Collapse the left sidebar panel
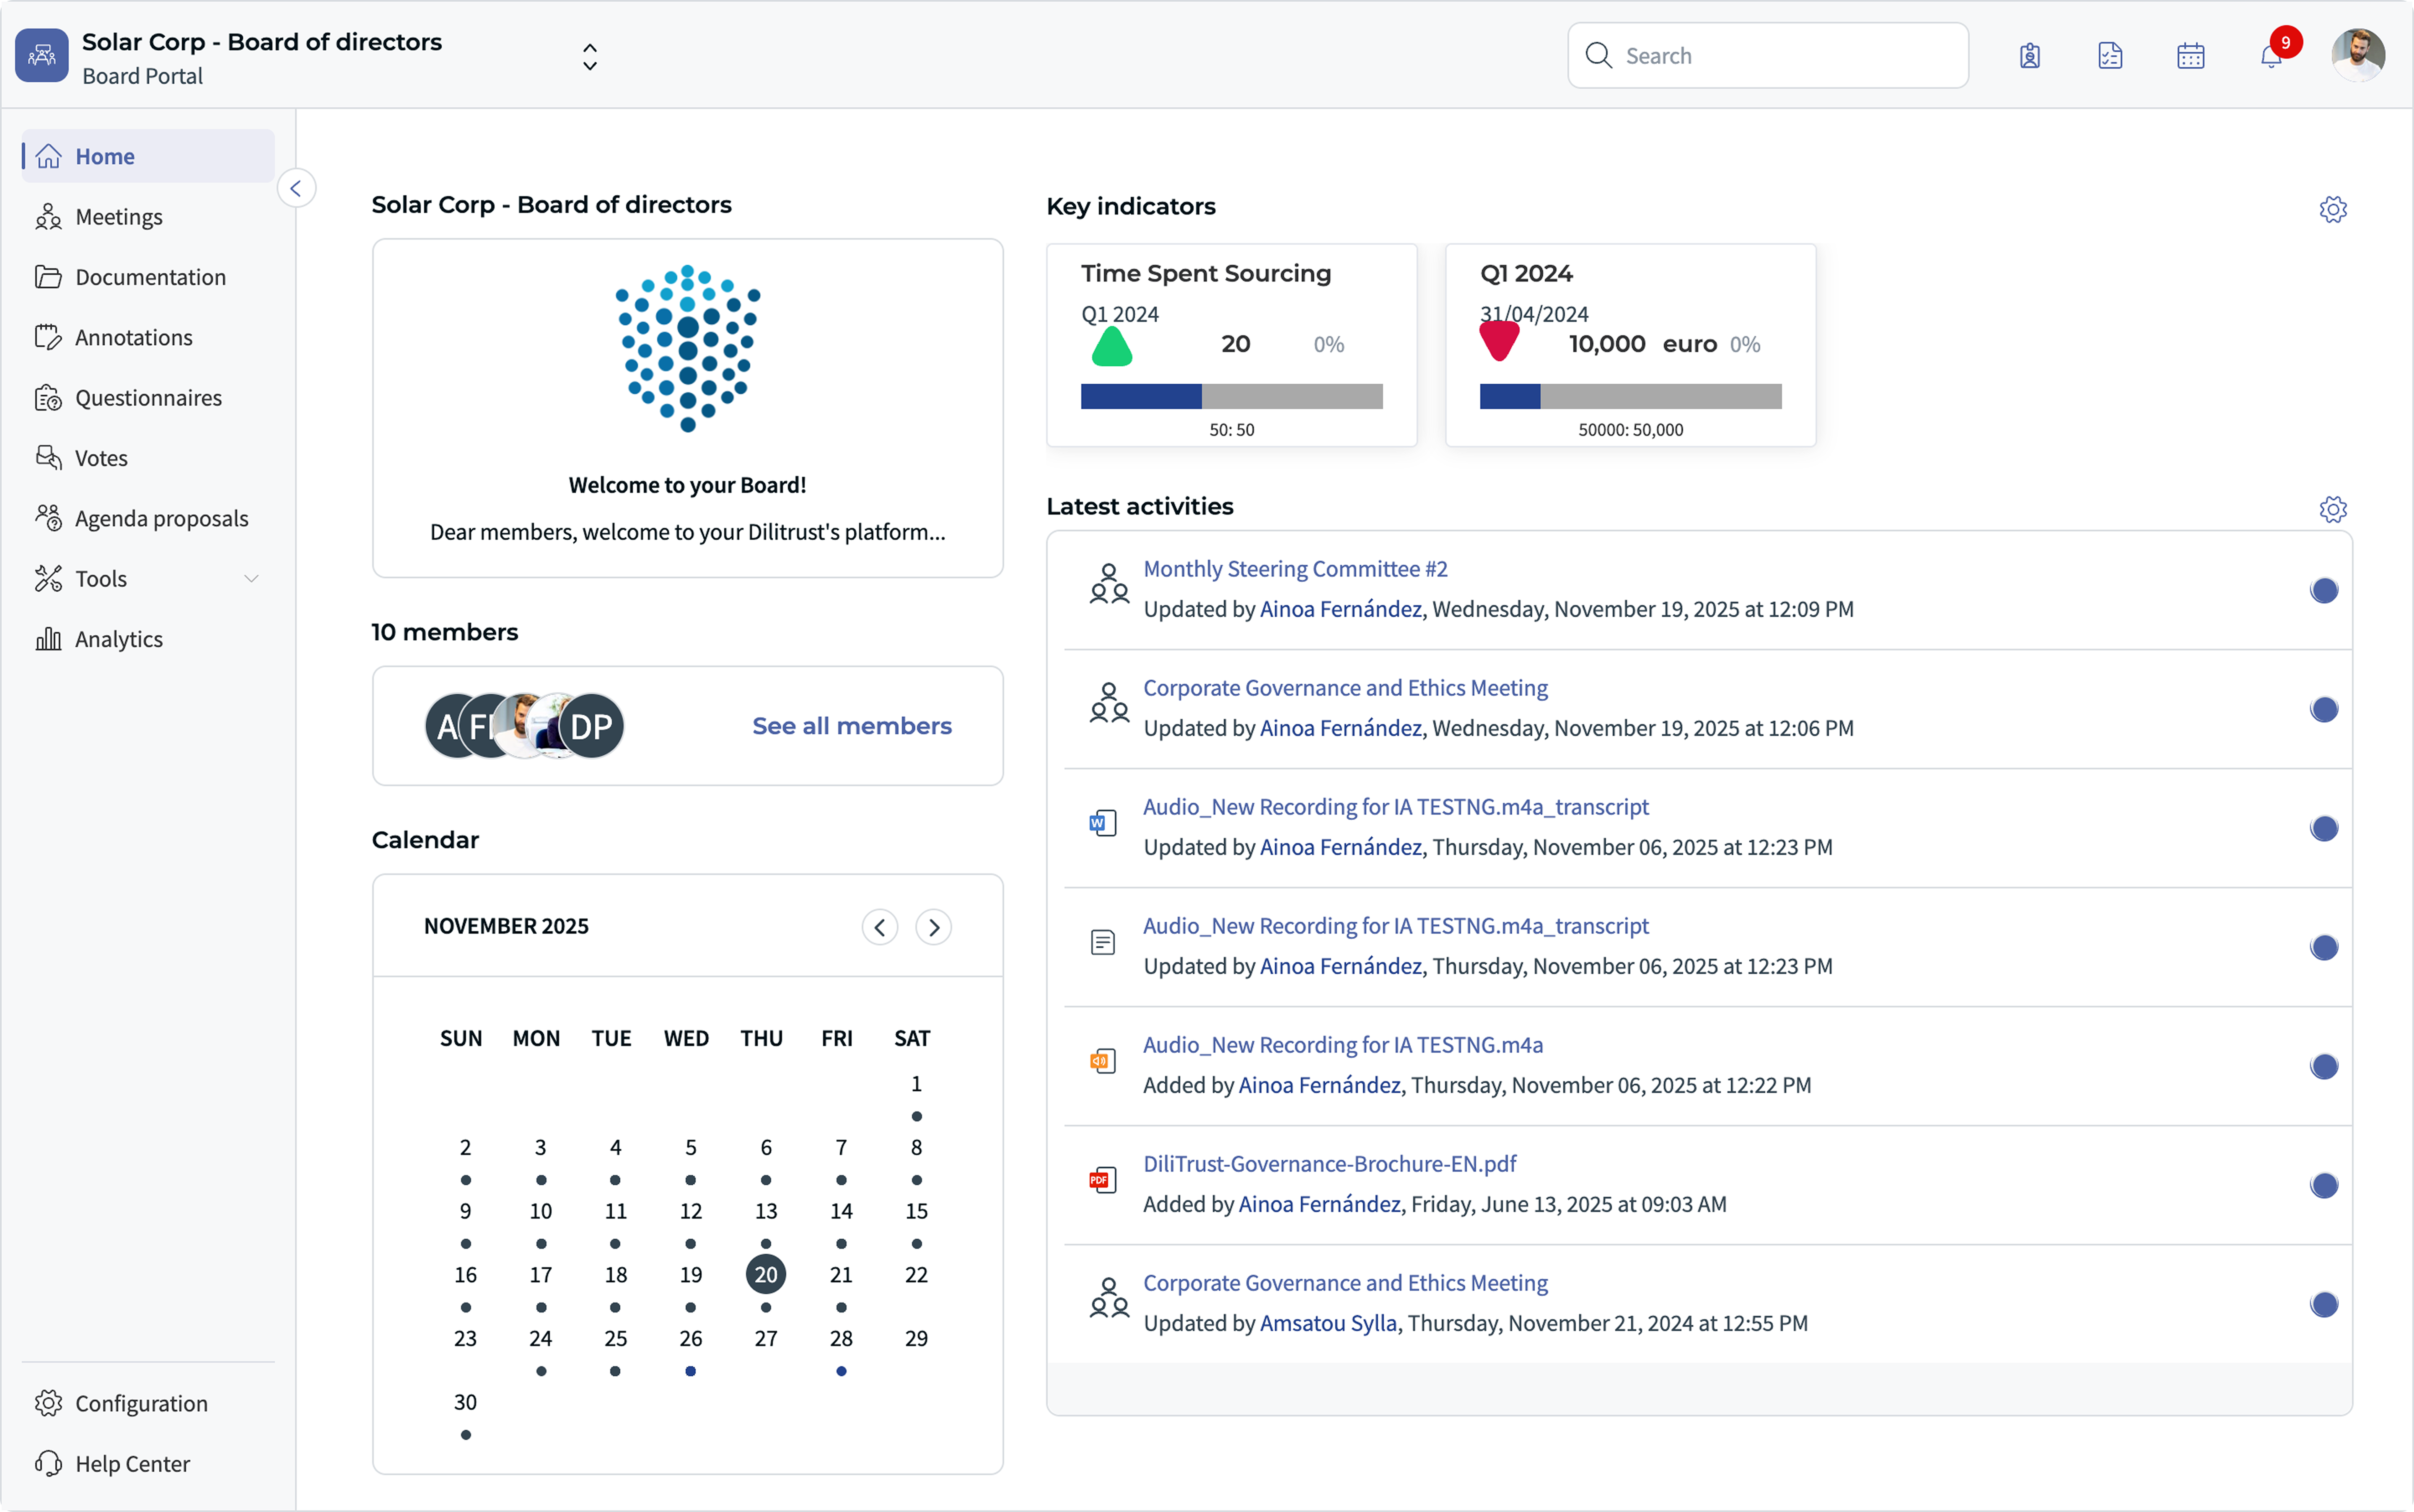This screenshot has width=2414, height=1512. click(x=296, y=188)
